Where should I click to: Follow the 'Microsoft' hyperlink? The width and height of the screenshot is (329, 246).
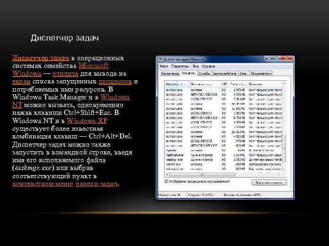(x=93, y=66)
